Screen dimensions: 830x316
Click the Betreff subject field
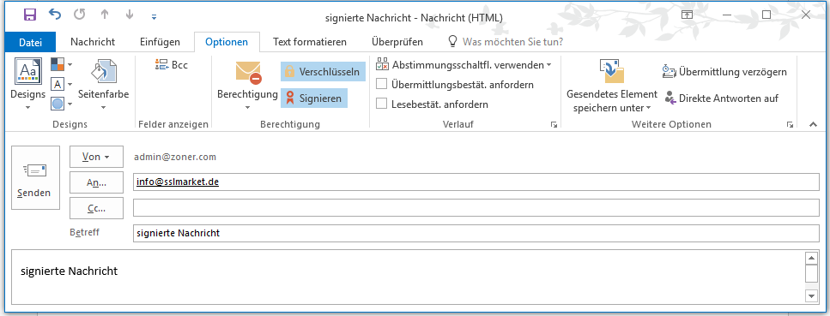click(476, 233)
